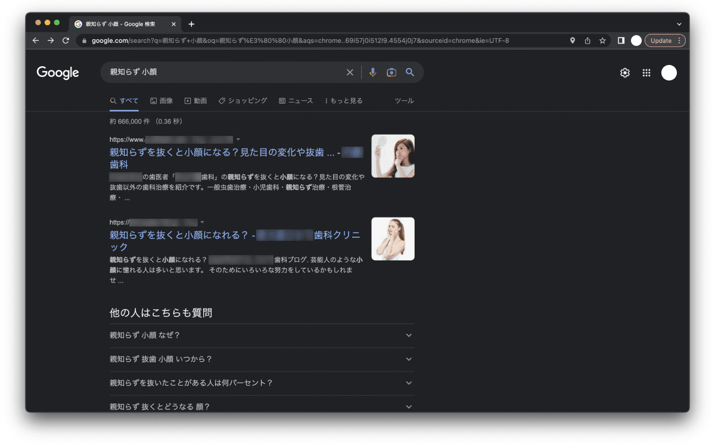Submit search with magnifier icon
Screen dimensions: 715x447
410,72
